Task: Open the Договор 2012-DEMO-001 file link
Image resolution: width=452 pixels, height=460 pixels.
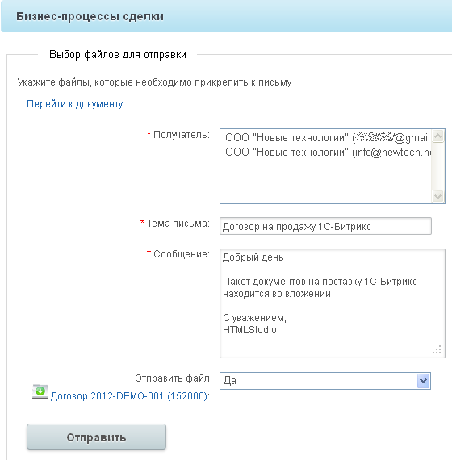Action: tap(130, 396)
